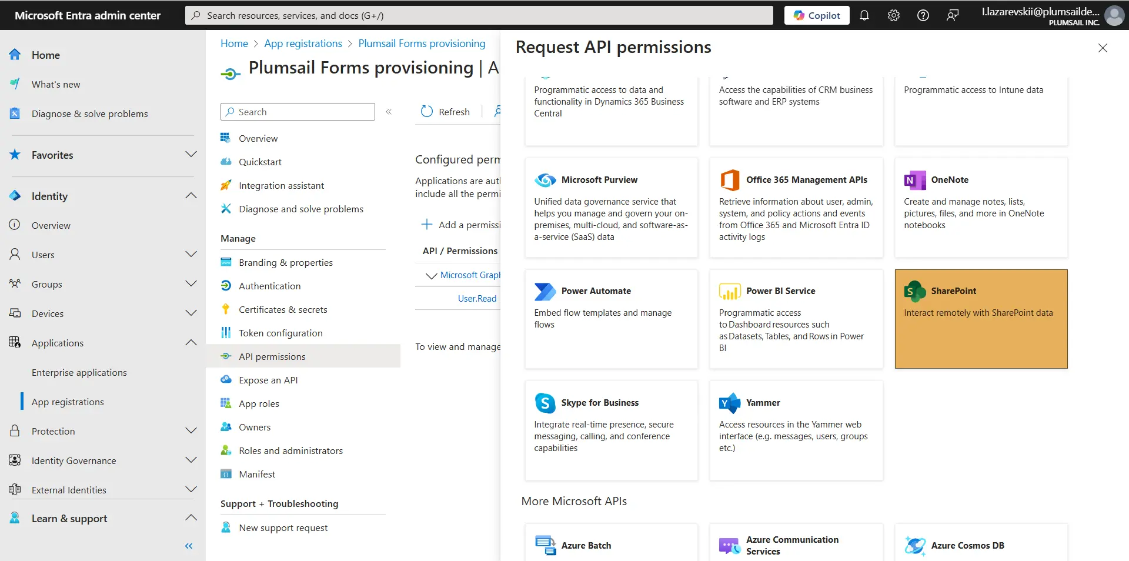Click the Home icon in left sidebar

tap(15, 55)
